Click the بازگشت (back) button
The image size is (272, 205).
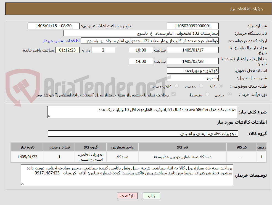click(127, 196)
